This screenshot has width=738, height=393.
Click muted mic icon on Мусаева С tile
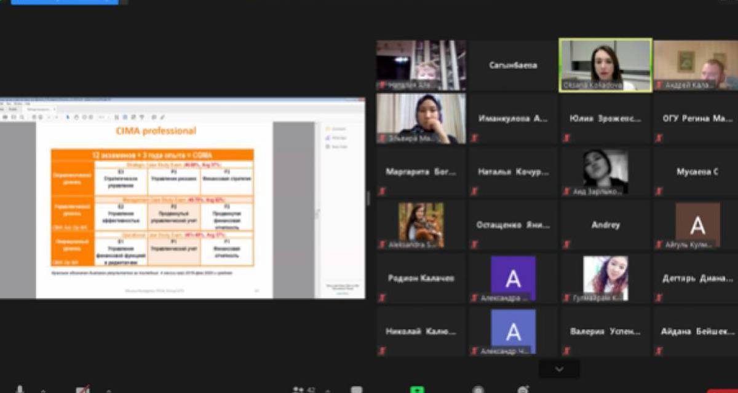(659, 191)
